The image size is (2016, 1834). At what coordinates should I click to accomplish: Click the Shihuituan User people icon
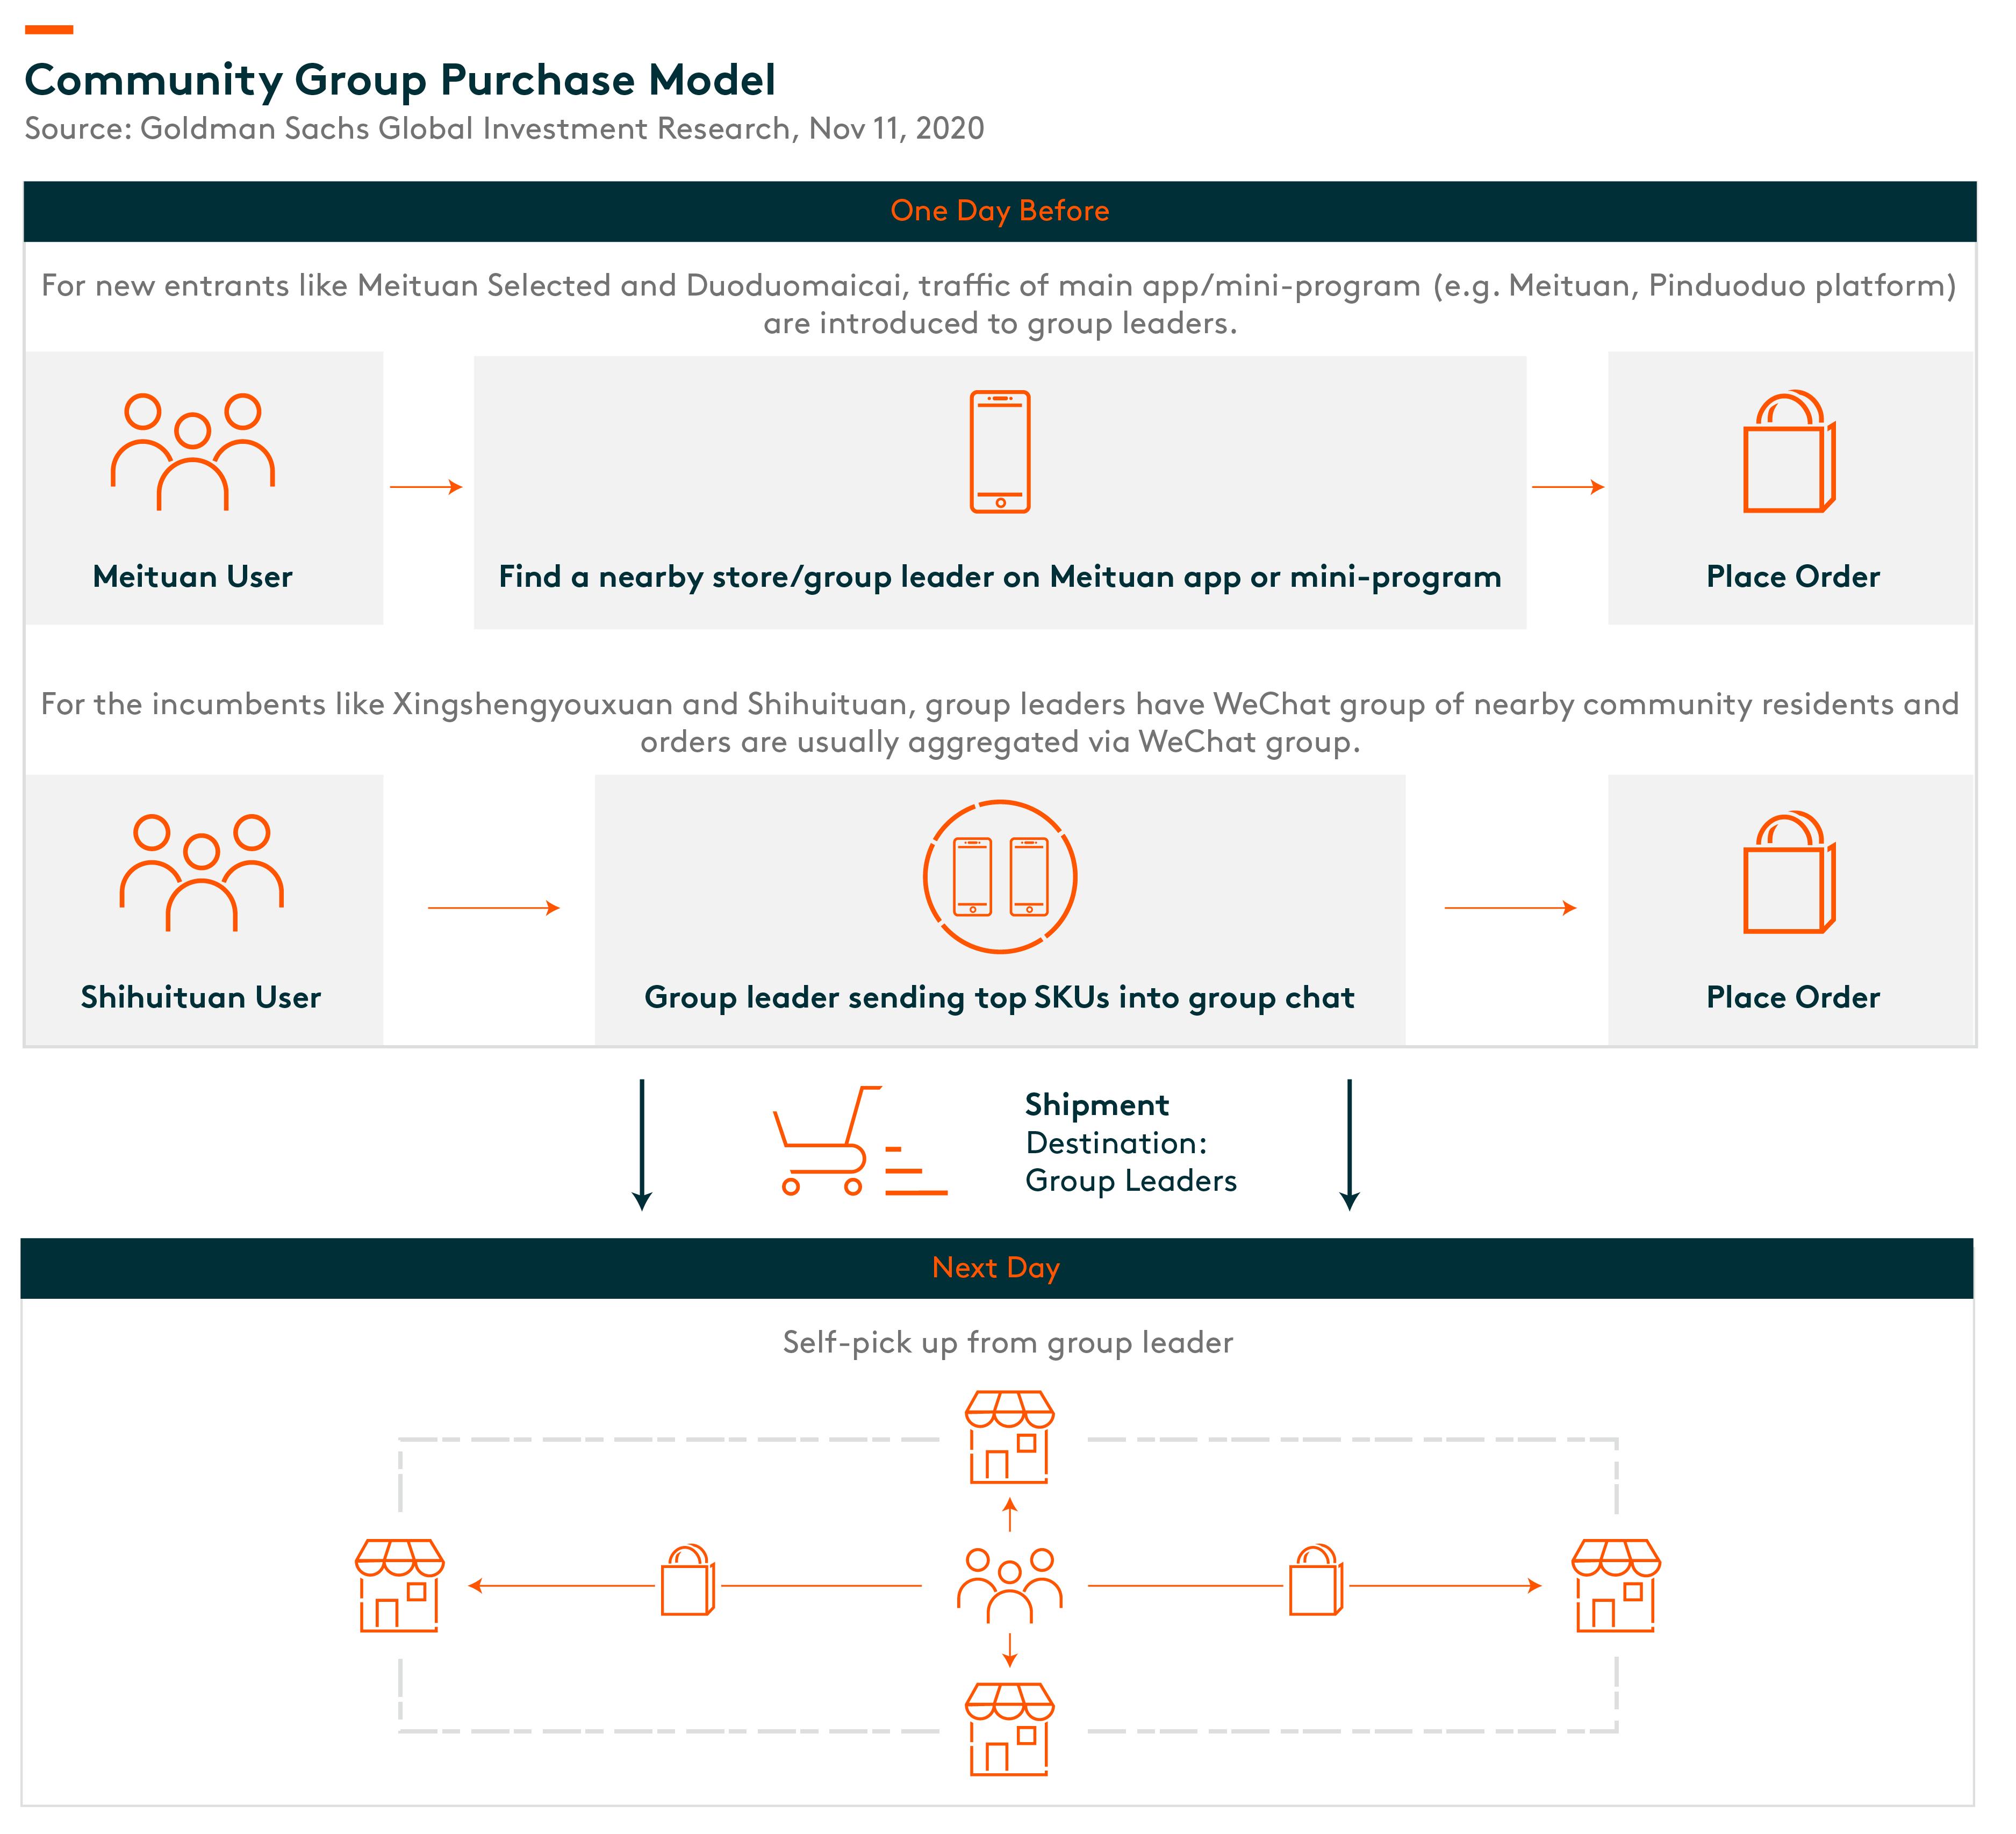(202, 873)
